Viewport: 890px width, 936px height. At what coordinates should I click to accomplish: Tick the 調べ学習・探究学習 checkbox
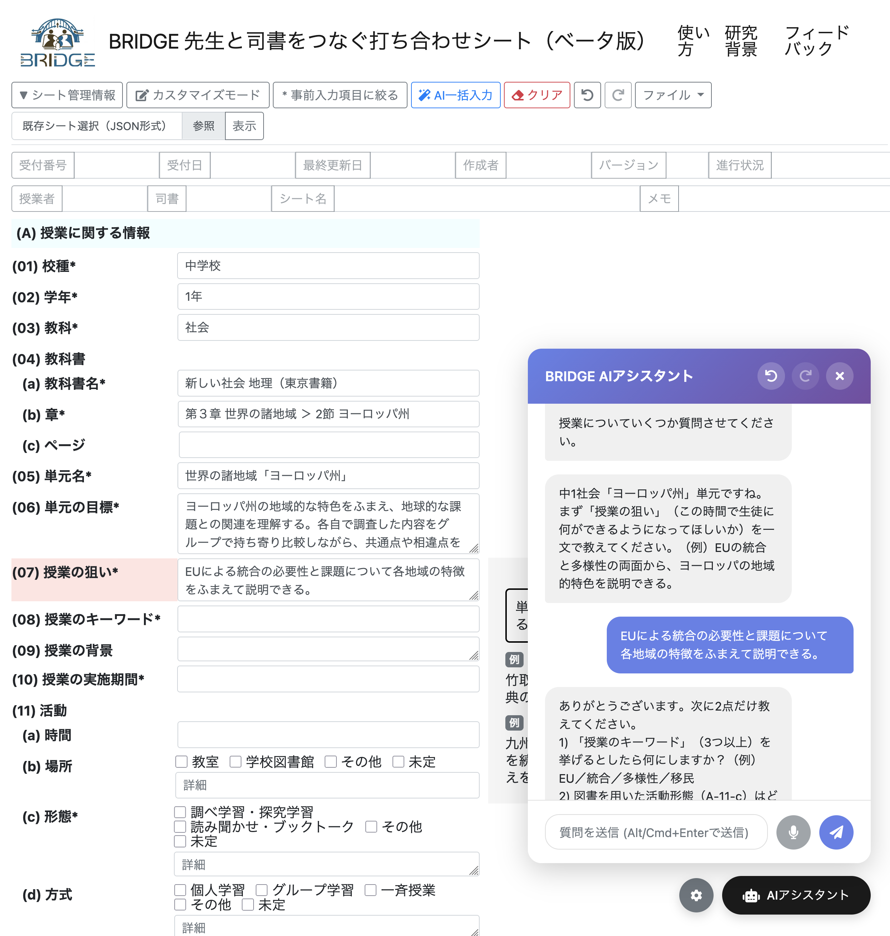tap(180, 812)
